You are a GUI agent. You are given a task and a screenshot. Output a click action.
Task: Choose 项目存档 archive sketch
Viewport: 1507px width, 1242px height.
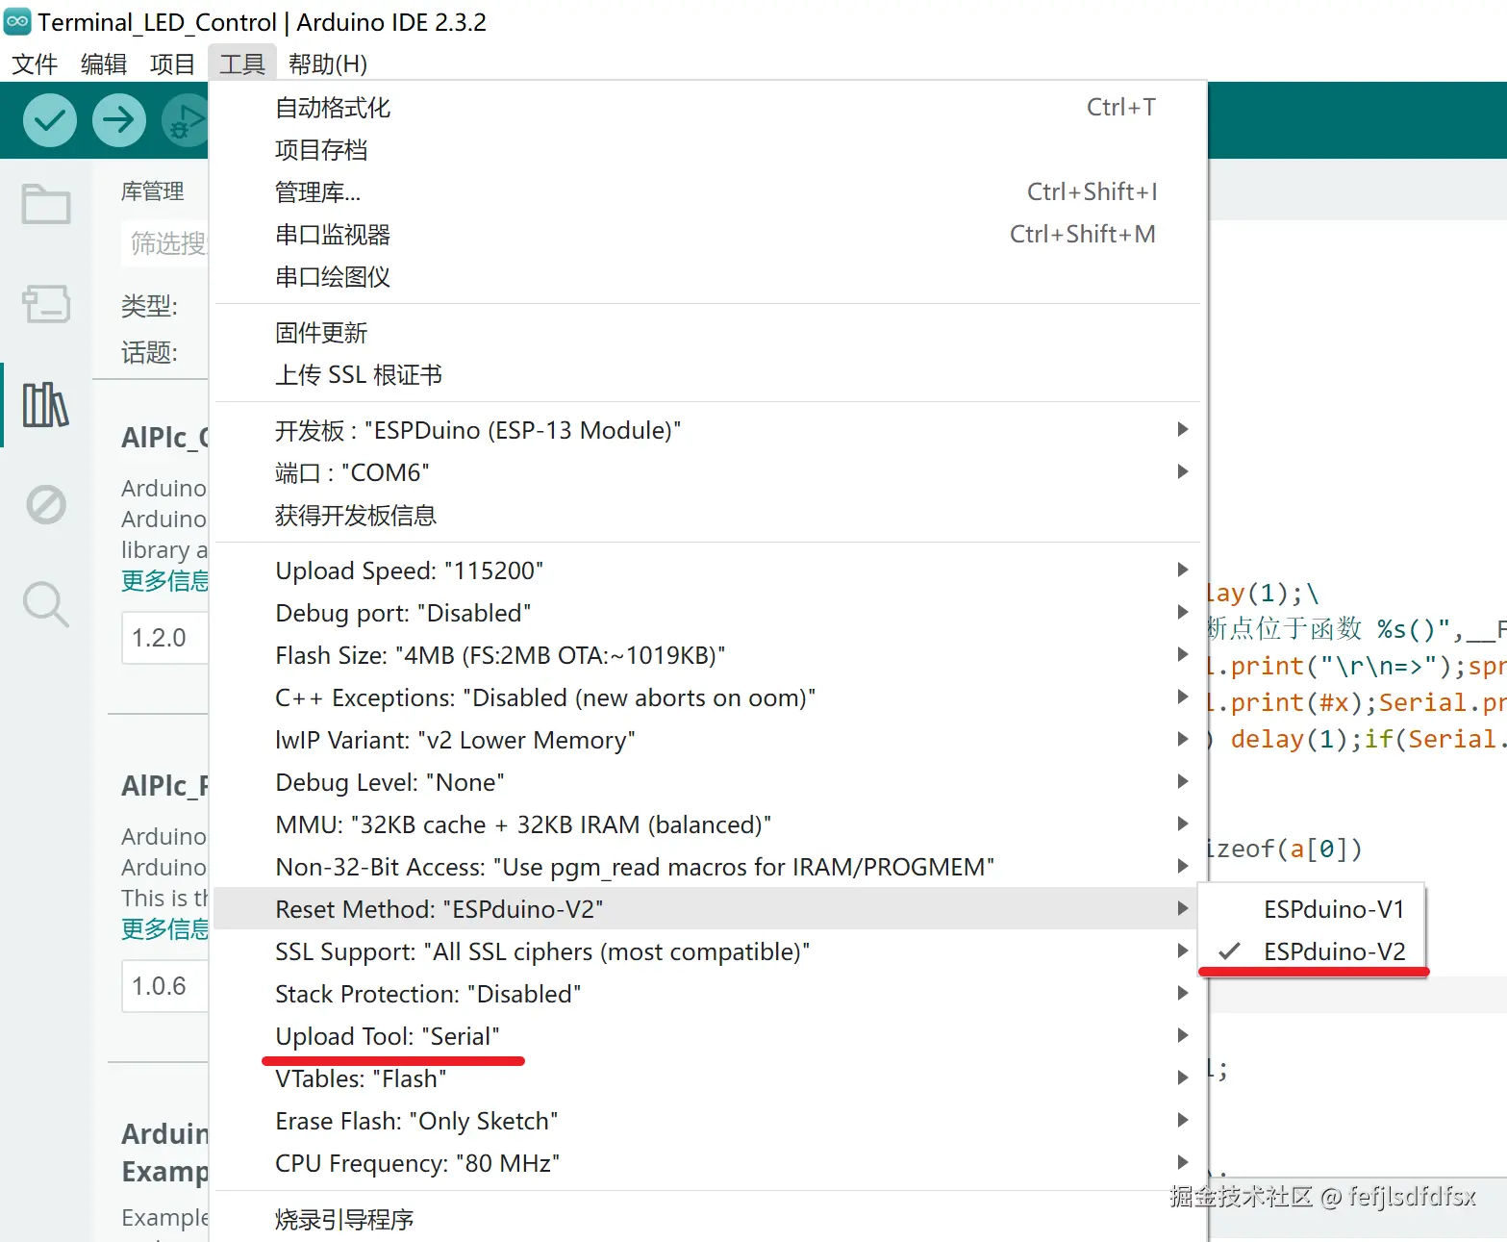(x=708, y=149)
